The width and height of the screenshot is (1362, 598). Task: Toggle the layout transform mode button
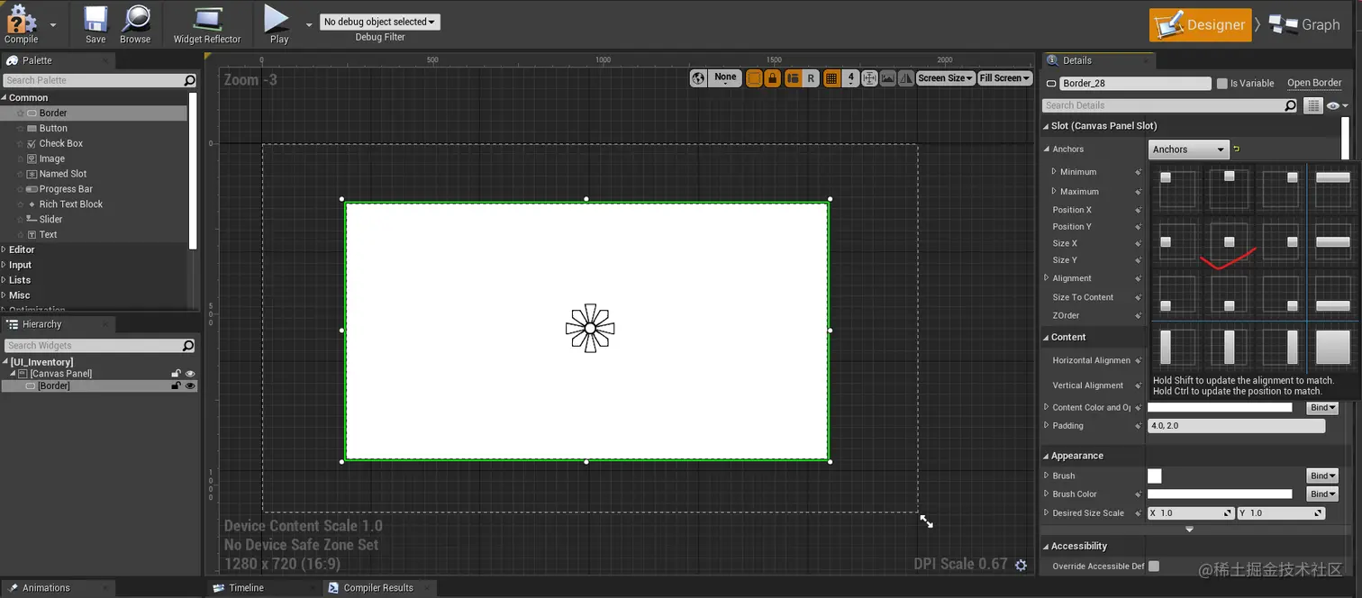click(793, 78)
